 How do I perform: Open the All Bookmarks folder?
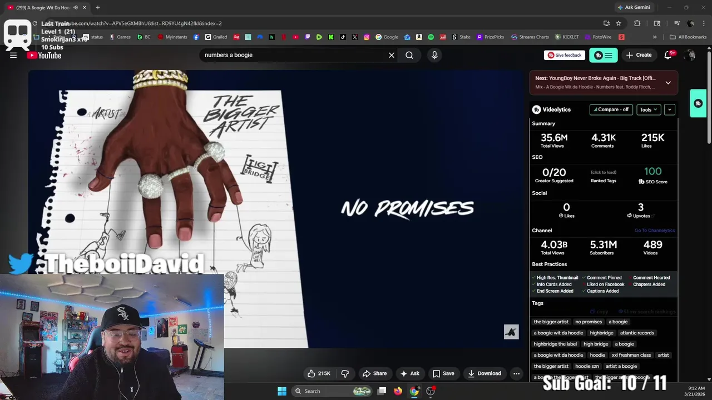click(x=688, y=37)
